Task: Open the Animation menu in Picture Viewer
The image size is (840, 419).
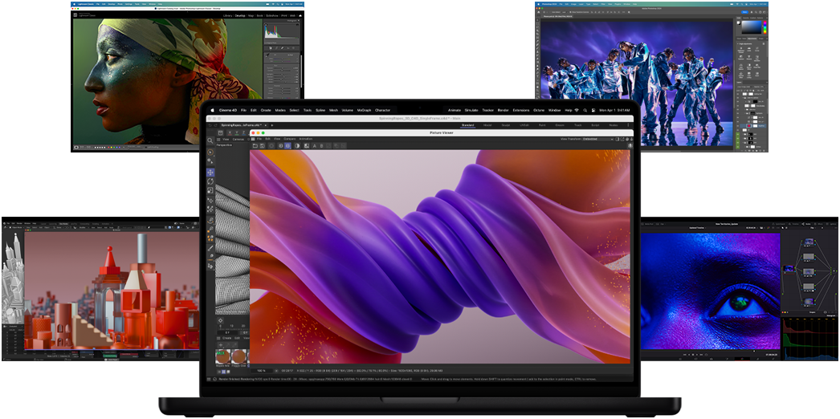Action: (x=306, y=139)
